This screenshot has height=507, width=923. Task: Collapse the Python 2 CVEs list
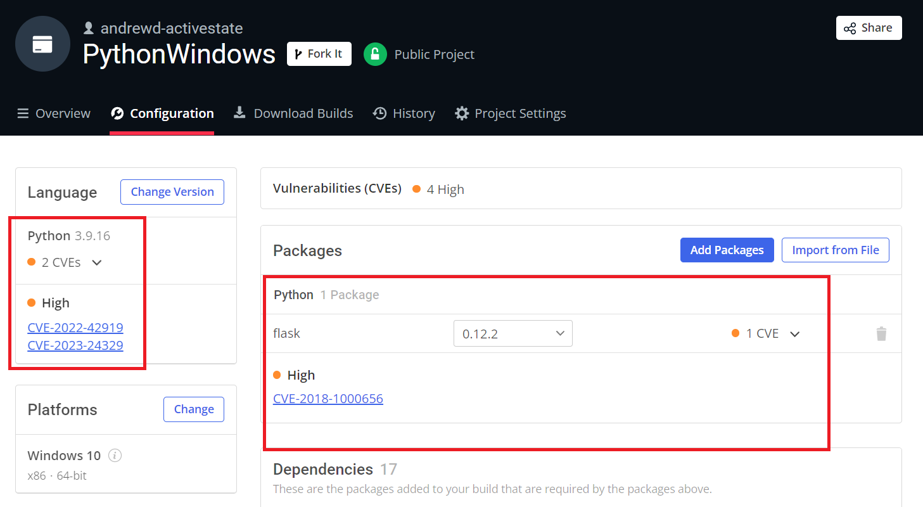[97, 262]
